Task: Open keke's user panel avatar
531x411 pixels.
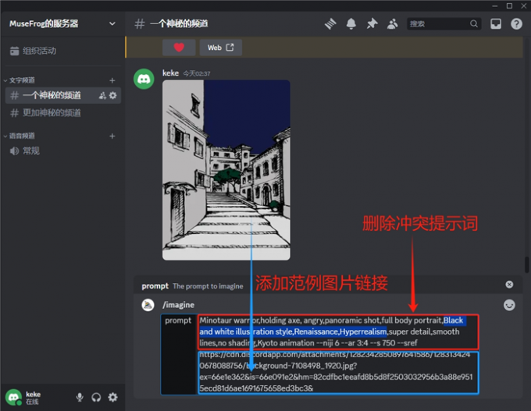Action: click(13, 397)
